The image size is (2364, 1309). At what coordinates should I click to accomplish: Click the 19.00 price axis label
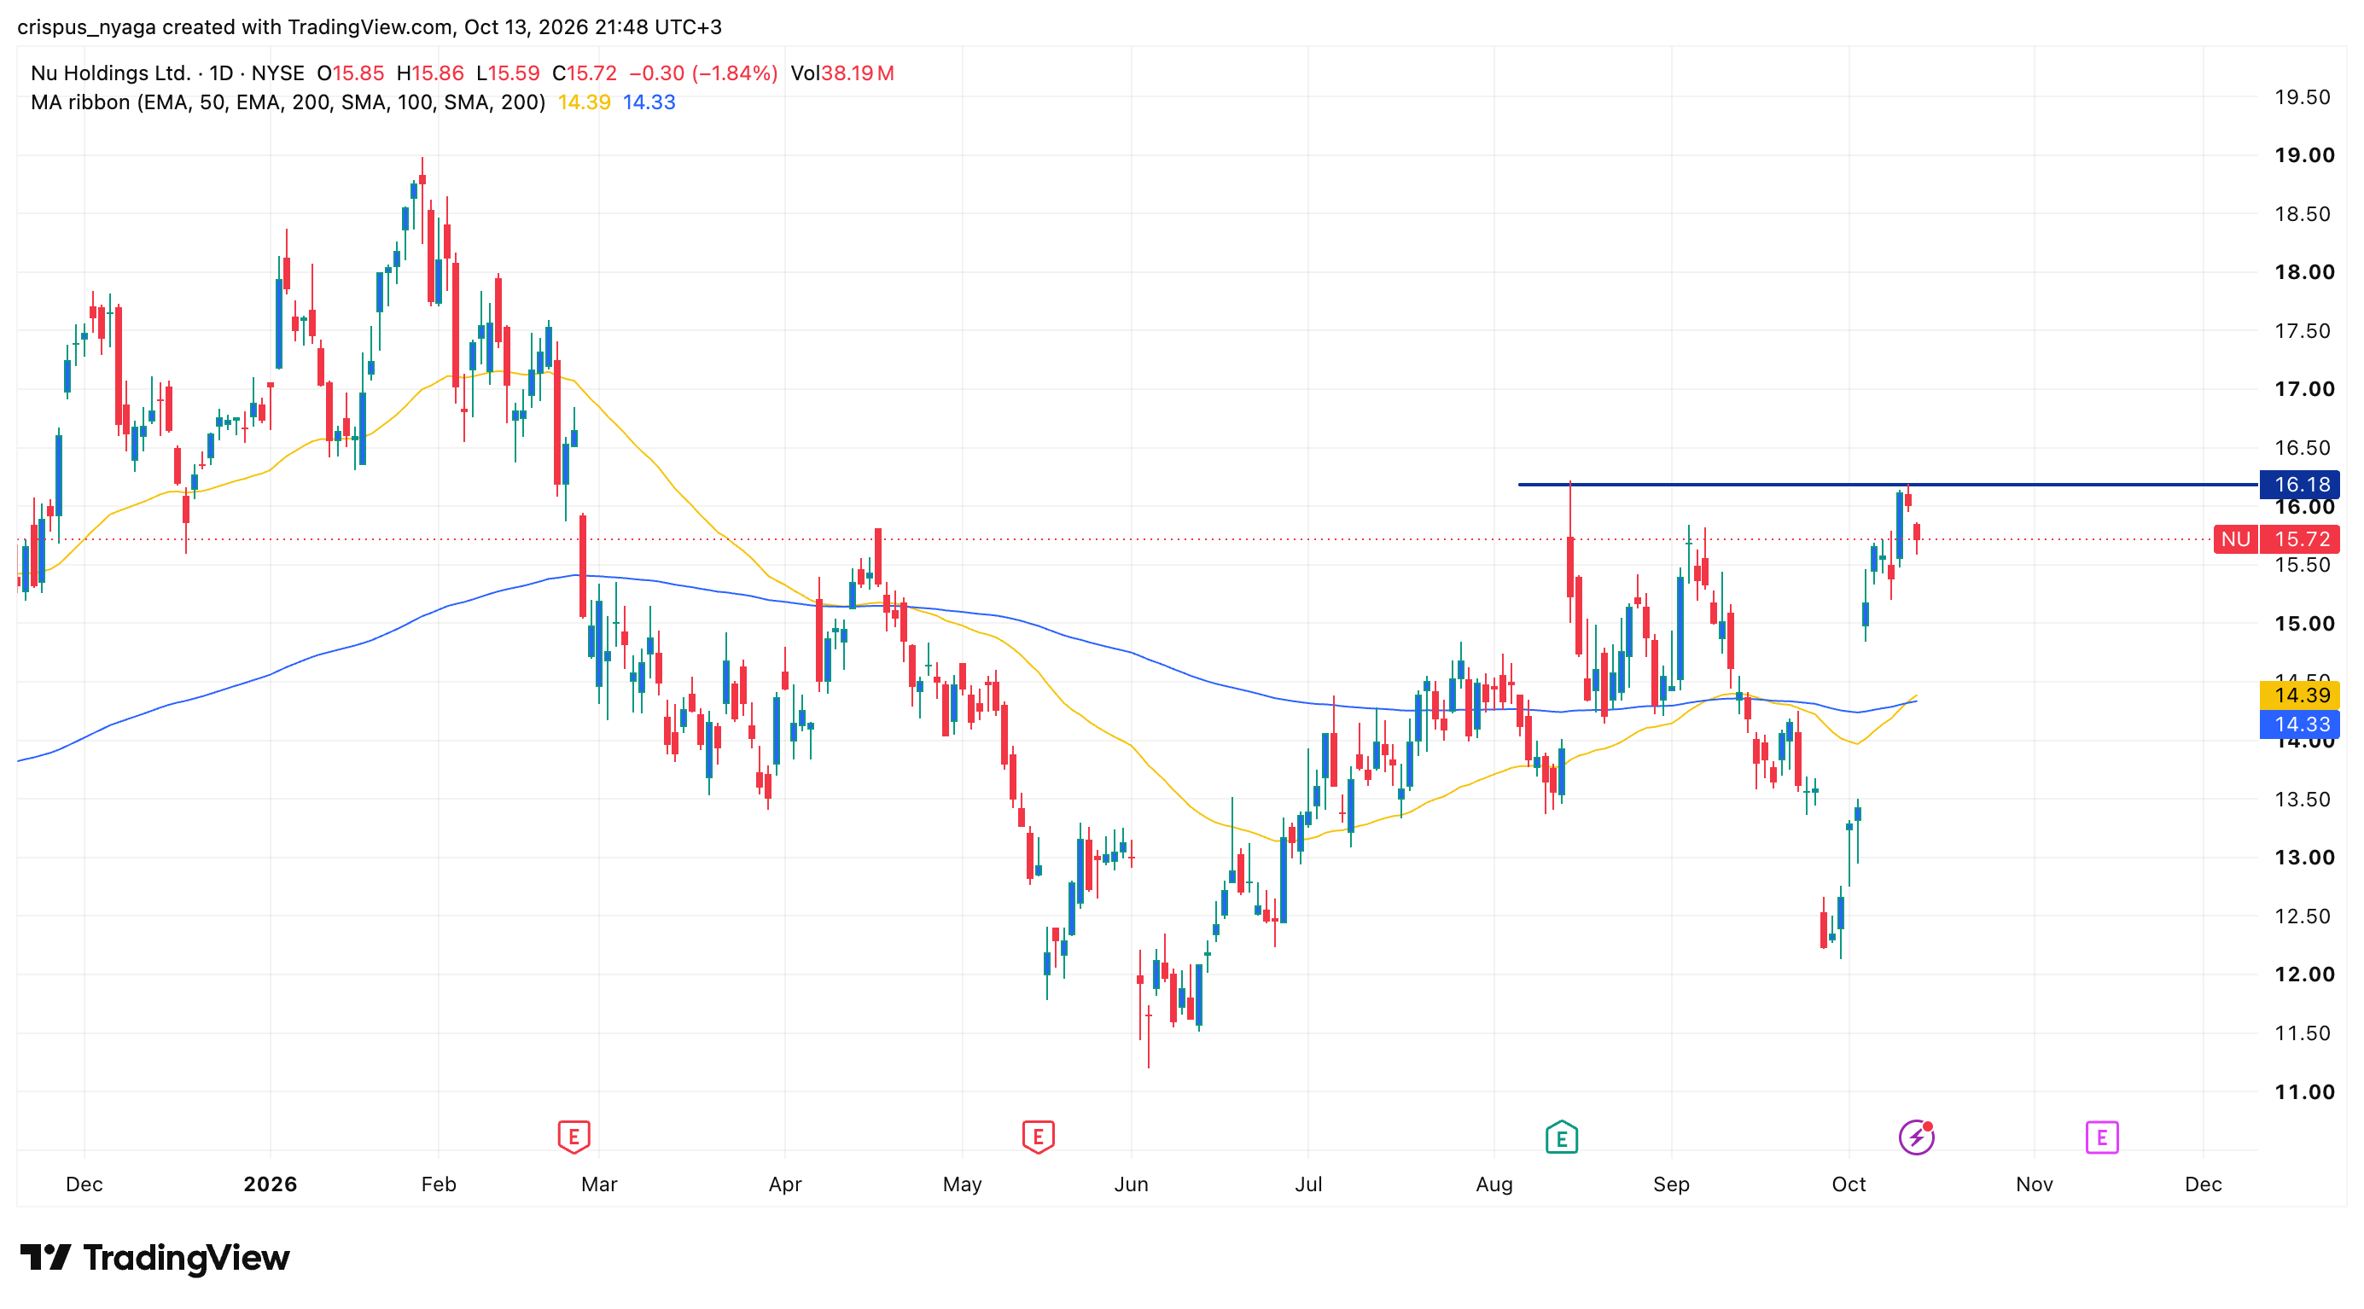coord(2304,155)
